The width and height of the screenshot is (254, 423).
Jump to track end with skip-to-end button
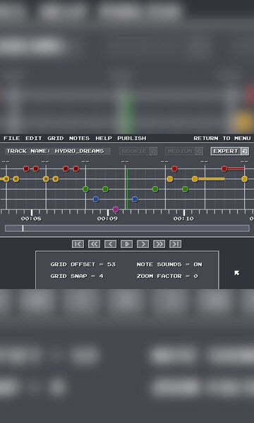(x=176, y=244)
